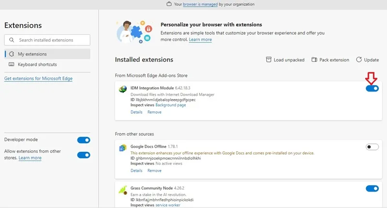Click Grass Community Node title text
Screen dimensions: 387x208
click(x=151, y=188)
